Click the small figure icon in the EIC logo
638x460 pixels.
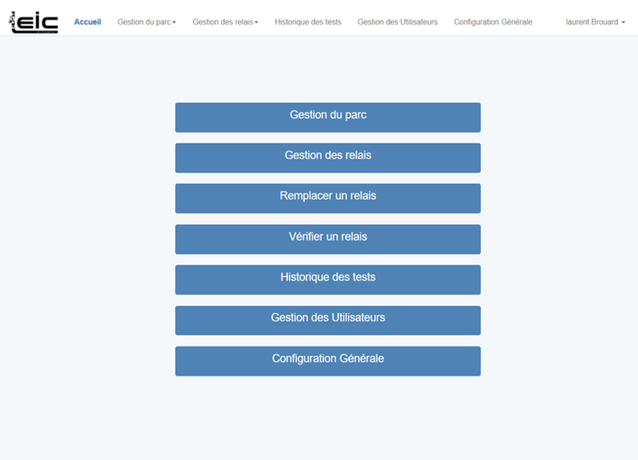coord(14,19)
